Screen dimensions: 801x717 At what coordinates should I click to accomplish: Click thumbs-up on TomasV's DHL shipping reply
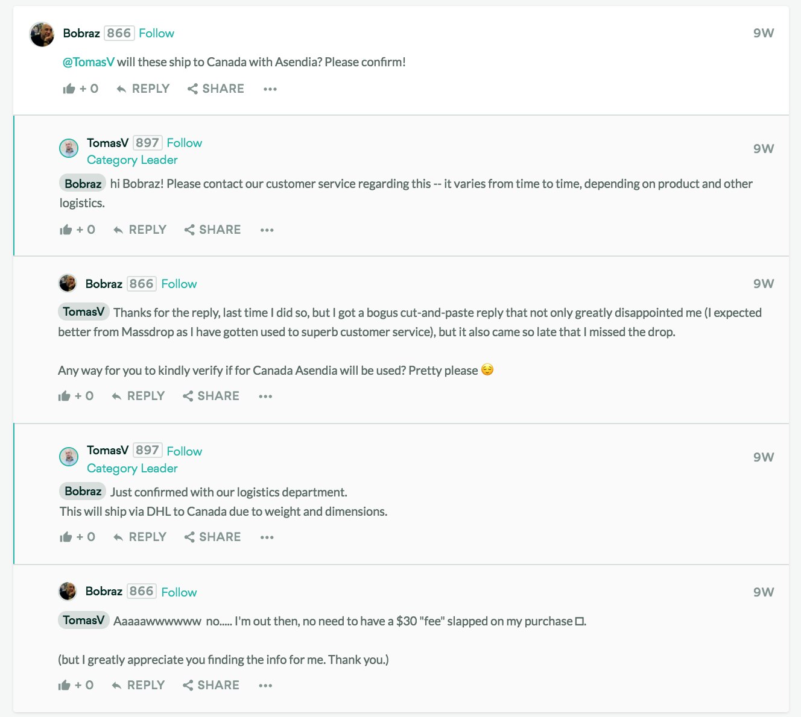(66, 537)
